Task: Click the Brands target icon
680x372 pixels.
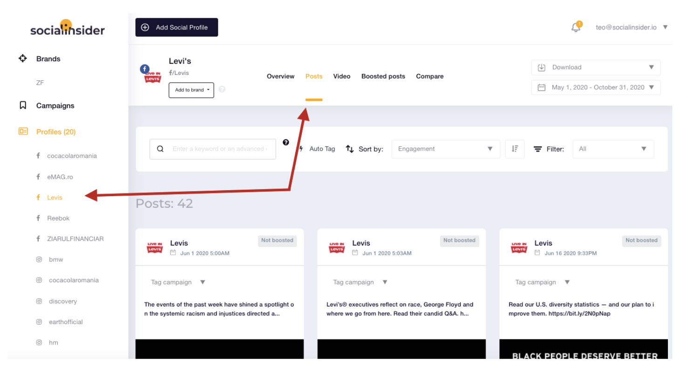Action: (22, 59)
